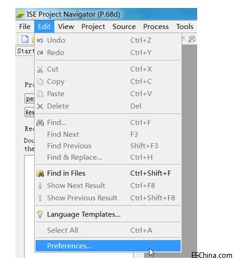Click the Find in Files binoculars icon
The width and height of the screenshot is (236, 263).
[x=40, y=173]
